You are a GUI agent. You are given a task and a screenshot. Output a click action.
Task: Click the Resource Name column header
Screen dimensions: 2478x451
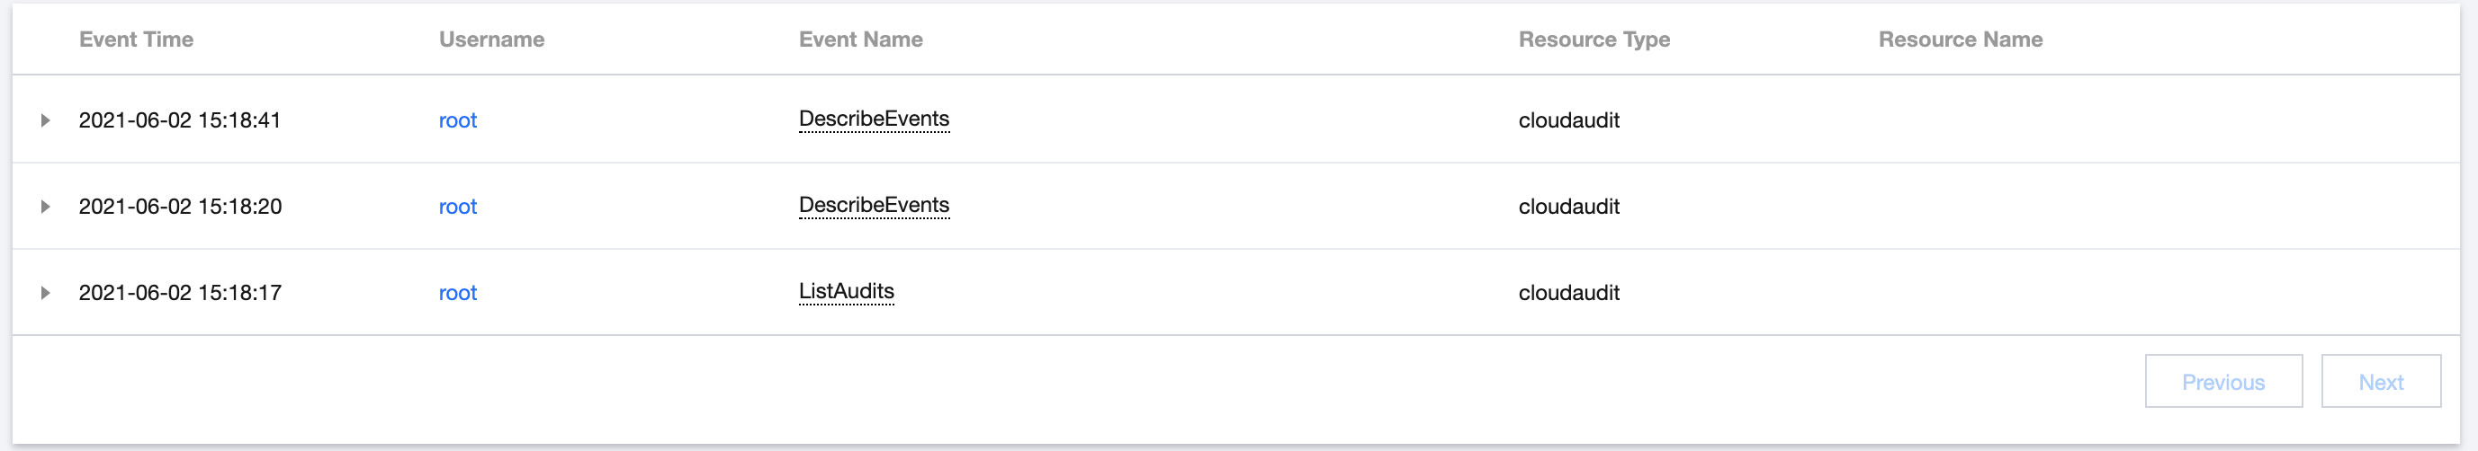[x=1961, y=40]
